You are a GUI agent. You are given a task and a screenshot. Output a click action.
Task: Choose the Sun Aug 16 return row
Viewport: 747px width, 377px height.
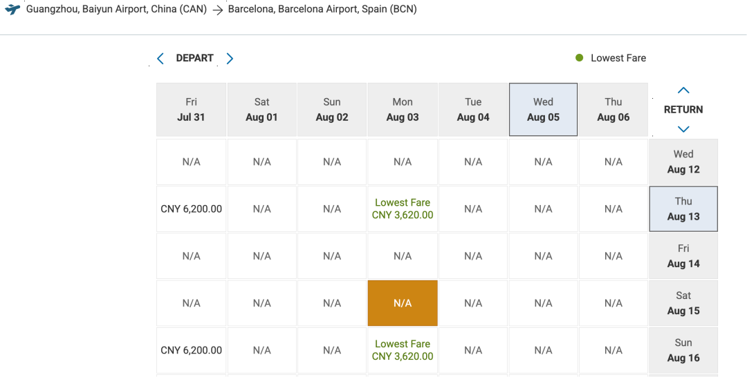tap(683, 350)
